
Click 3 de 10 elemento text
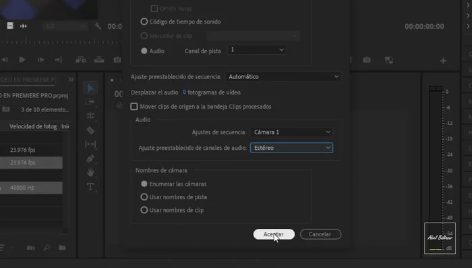pyautogui.click(x=45, y=109)
